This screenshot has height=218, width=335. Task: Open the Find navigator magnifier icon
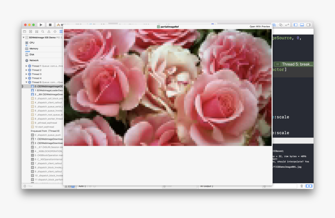pyautogui.click(x=43, y=32)
